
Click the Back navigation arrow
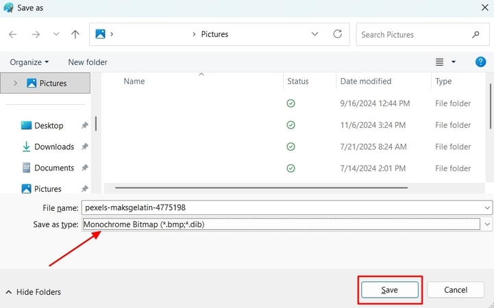pyautogui.click(x=13, y=34)
